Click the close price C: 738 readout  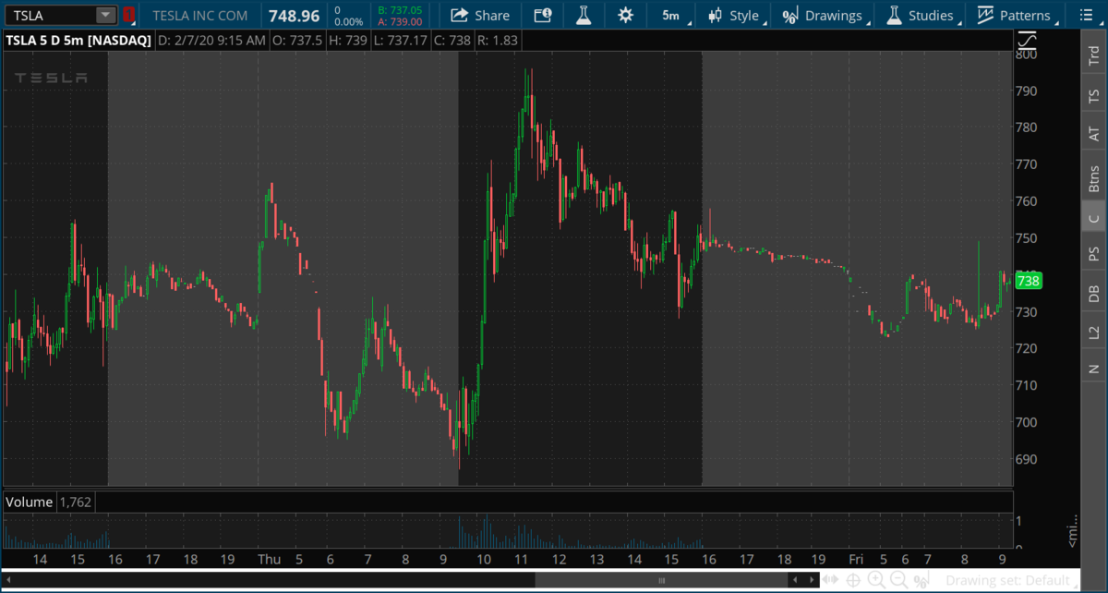(452, 41)
